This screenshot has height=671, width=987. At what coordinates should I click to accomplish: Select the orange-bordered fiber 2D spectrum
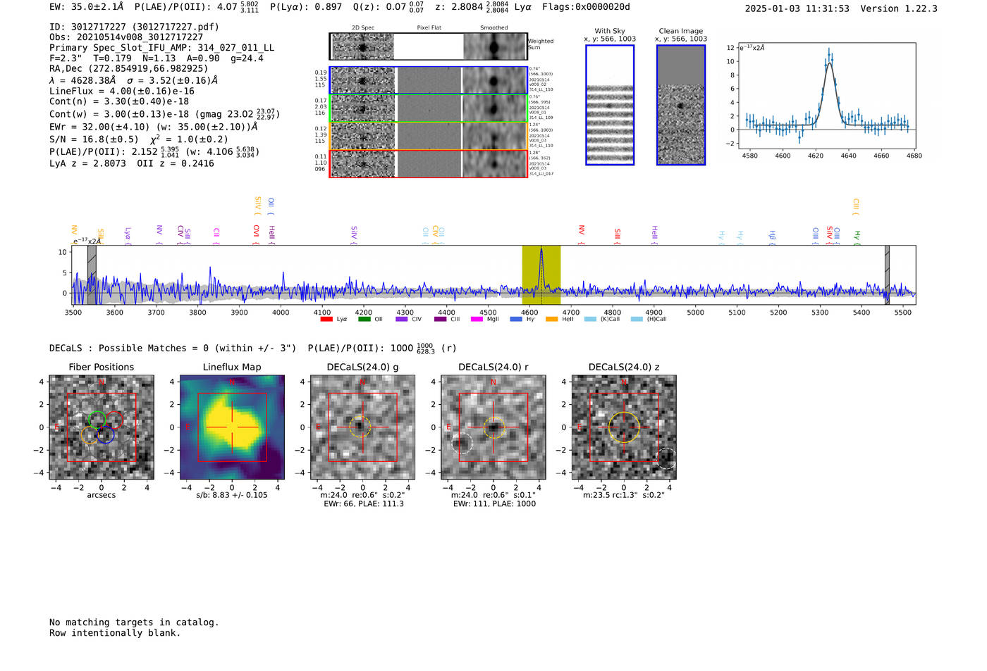[428, 136]
